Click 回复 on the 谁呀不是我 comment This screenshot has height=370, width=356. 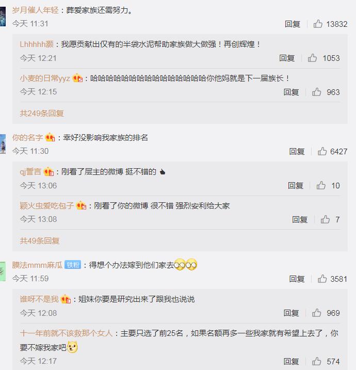[291, 313]
